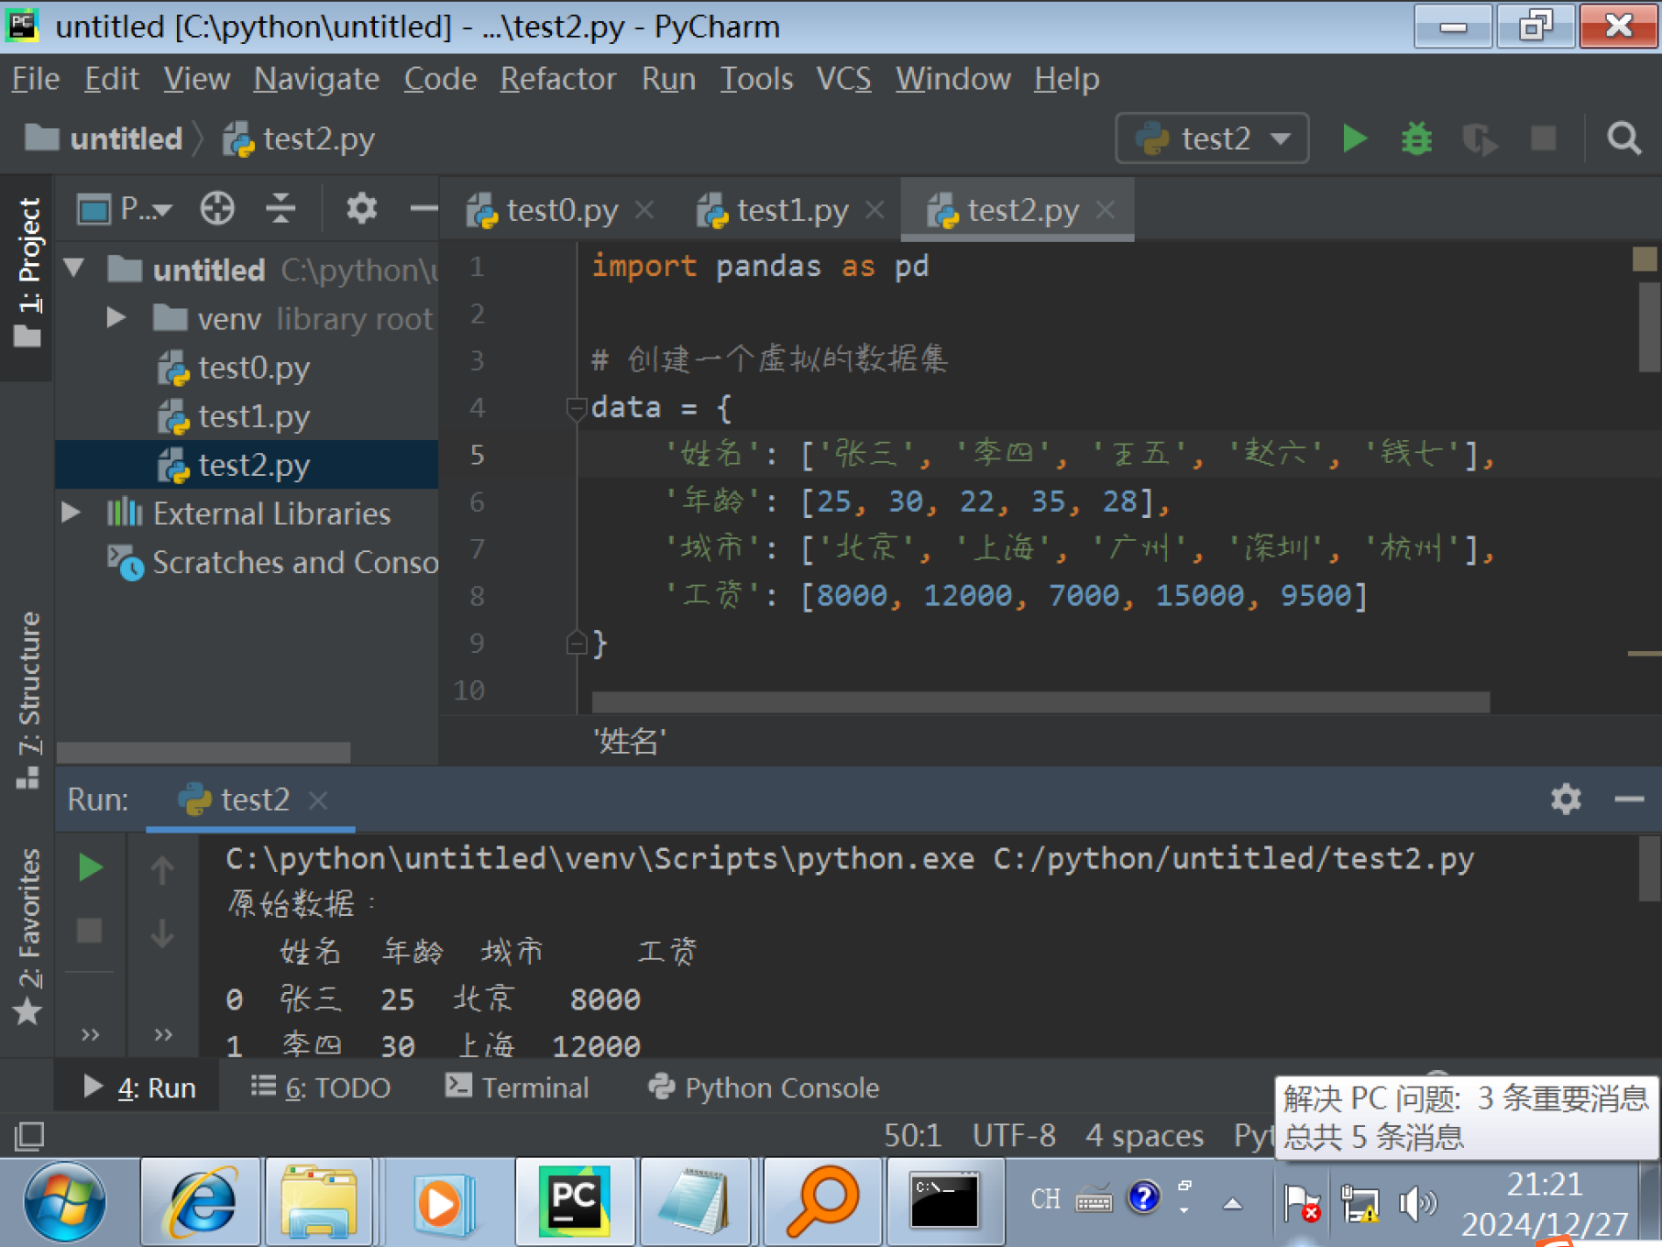
Task: Go up the stack trace arrow
Action: click(x=162, y=868)
